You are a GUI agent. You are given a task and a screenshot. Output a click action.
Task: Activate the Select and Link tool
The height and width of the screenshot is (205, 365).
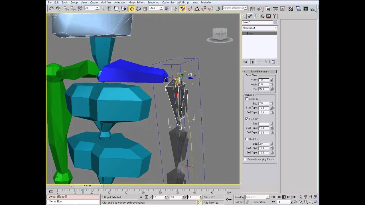point(66,9)
